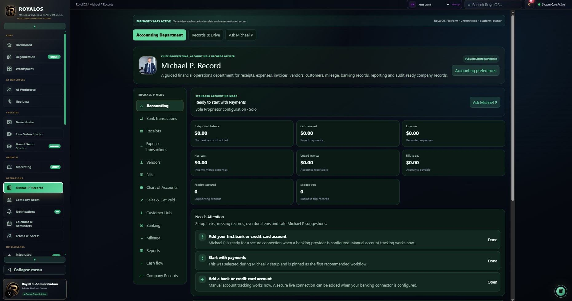Open Calendar & Reminders from its calendar icon
Image resolution: width=572 pixels, height=301 pixels.
pos(9,224)
